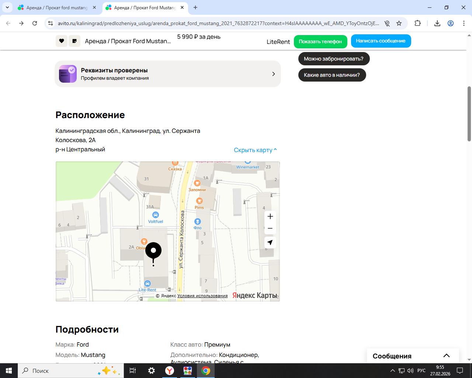The image size is (472, 378).
Task: Locate me with the map arrow button
Action: point(270,243)
